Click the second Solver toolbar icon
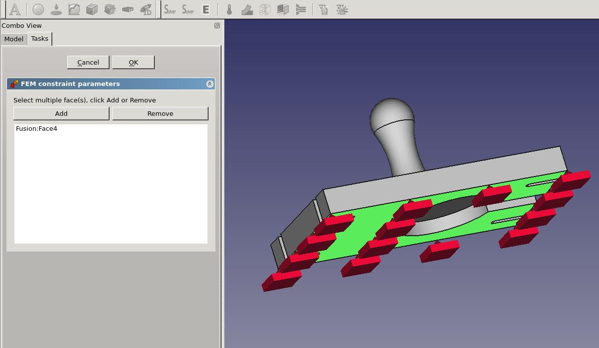Screen dimensions: 599x348 click(x=188, y=9)
